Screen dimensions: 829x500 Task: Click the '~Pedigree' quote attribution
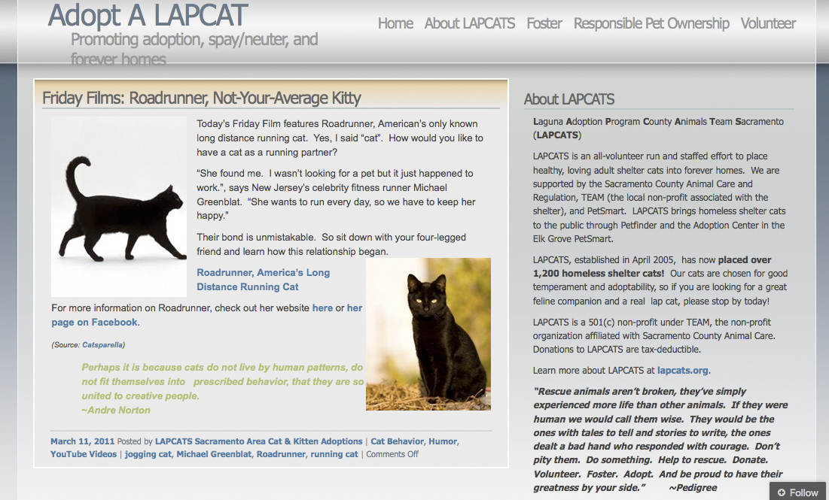pos(693,488)
